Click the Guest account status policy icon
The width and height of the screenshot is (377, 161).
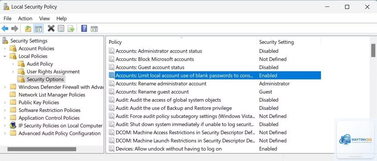[x=111, y=67]
